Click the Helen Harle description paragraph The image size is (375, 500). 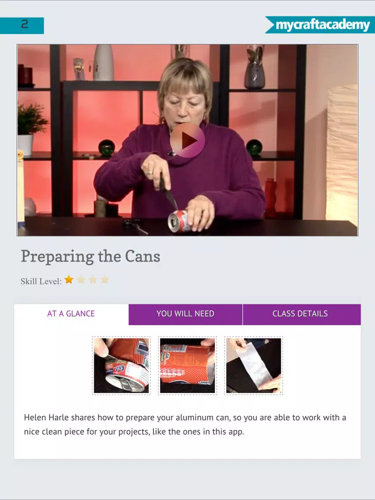pos(185,425)
